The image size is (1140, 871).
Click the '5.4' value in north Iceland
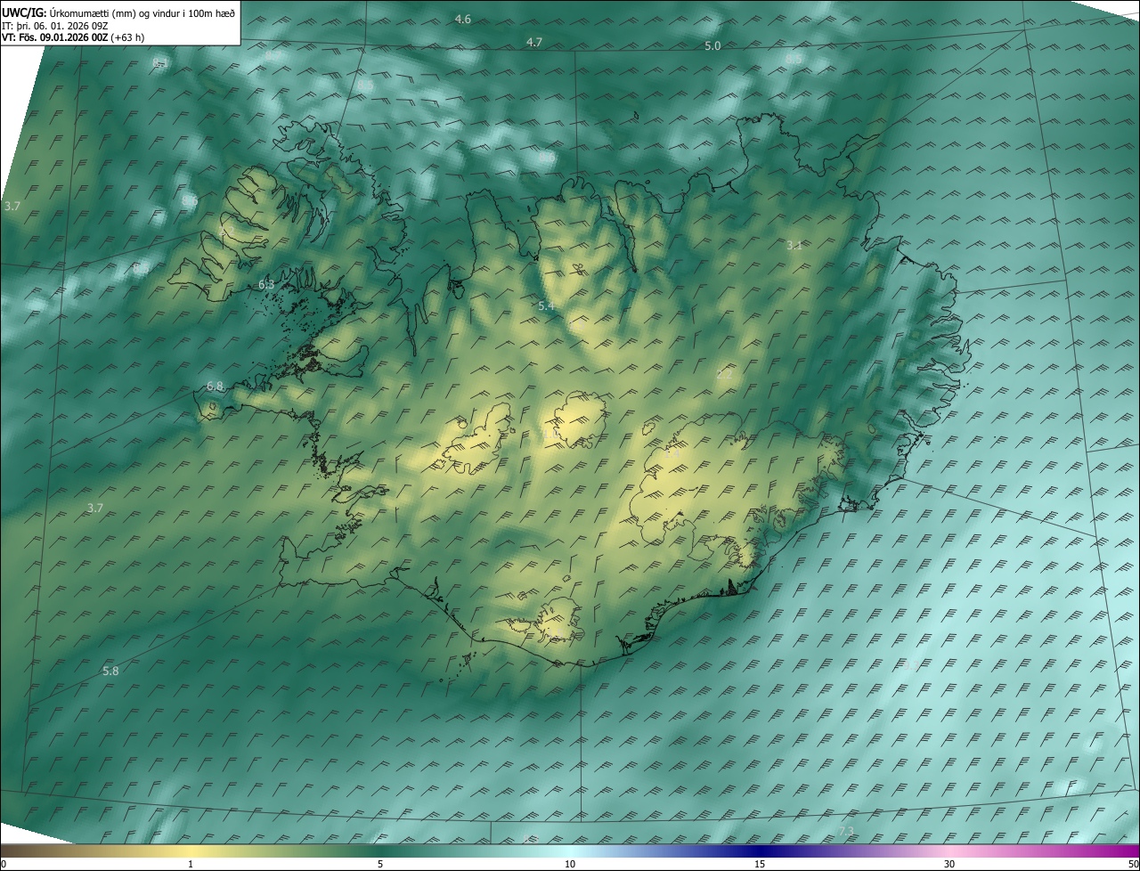(546, 305)
